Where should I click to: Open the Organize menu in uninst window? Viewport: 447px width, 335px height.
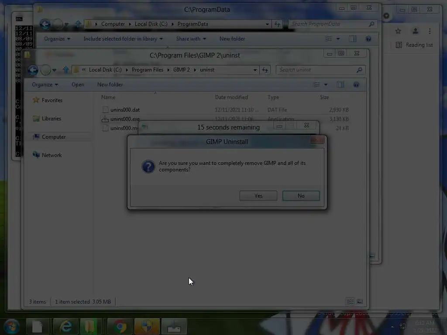tap(45, 85)
